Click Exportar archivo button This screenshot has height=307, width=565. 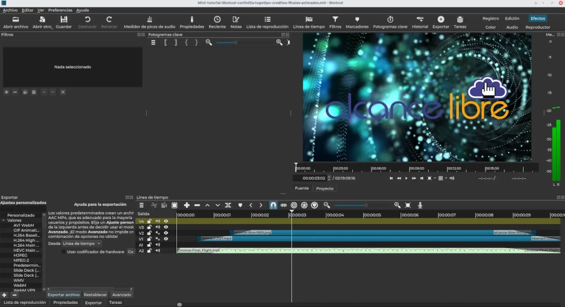[x=63, y=294]
